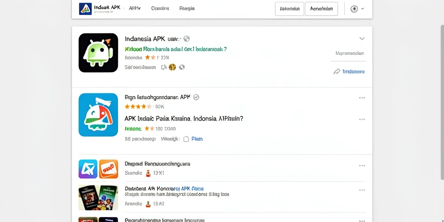Screen dimensions: 444x222
Task: Open three-dots menu beside the large 'APK' headline
Action: 362,119
